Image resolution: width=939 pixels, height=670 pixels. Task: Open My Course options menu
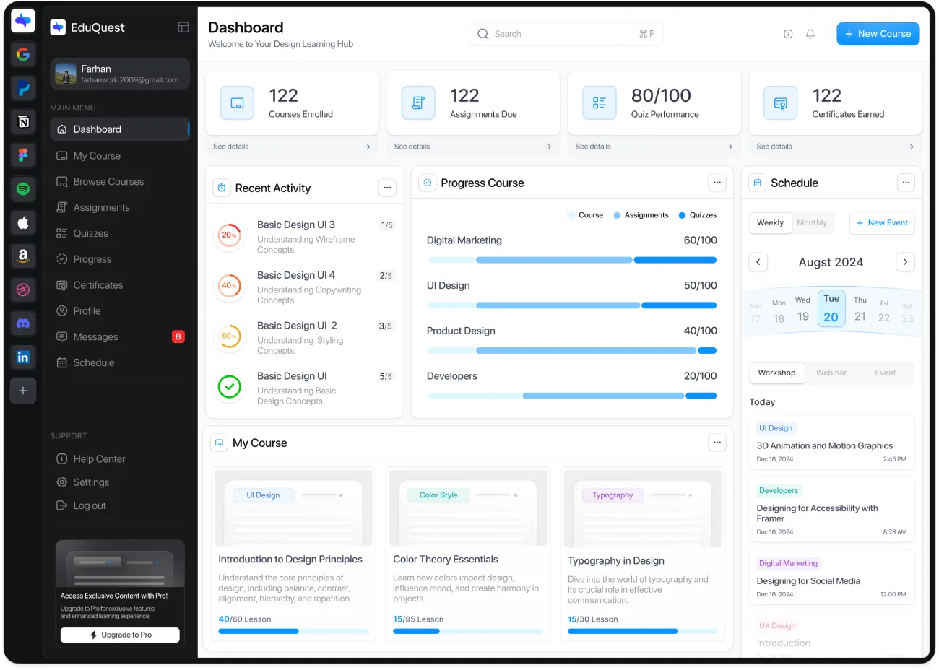click(x=717, y=443)
